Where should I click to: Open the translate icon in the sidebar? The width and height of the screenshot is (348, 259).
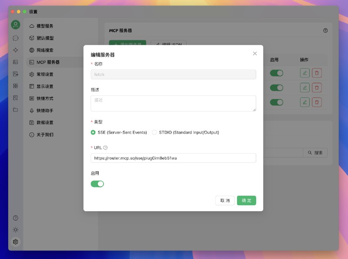tap(16, 74)
